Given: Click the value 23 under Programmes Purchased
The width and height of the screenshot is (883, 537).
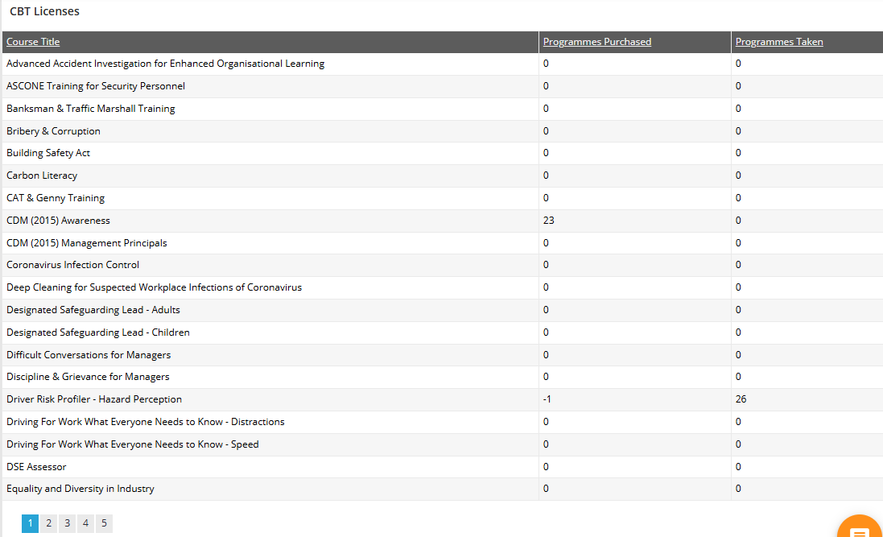Looking at the screenshot, I should tap(549, 221).
